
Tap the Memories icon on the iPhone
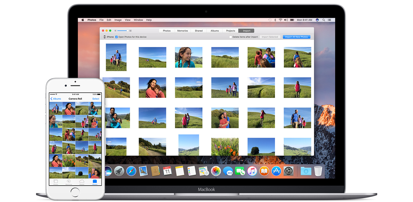click(68, 182)
